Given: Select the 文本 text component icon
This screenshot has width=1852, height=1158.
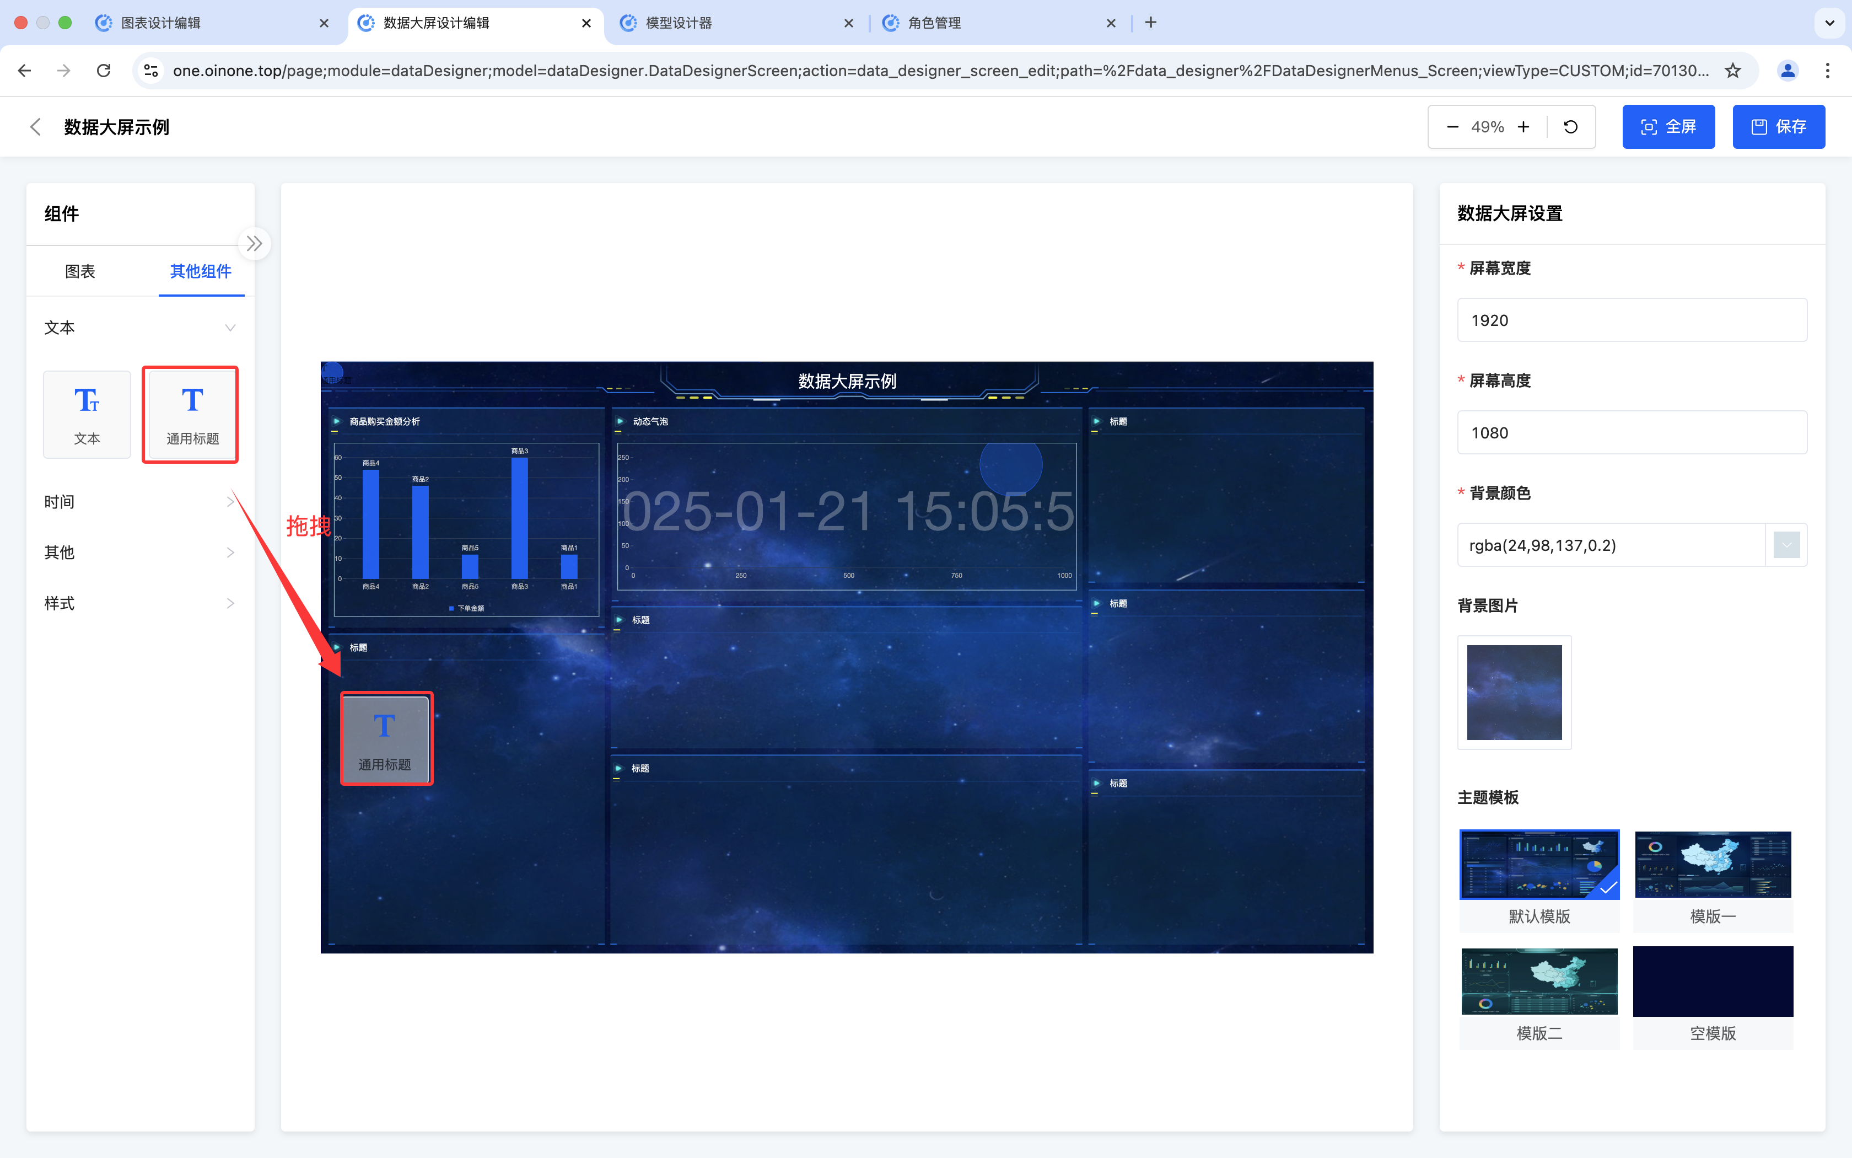Looking at the screenshot, I should click(x=87, y=414).
